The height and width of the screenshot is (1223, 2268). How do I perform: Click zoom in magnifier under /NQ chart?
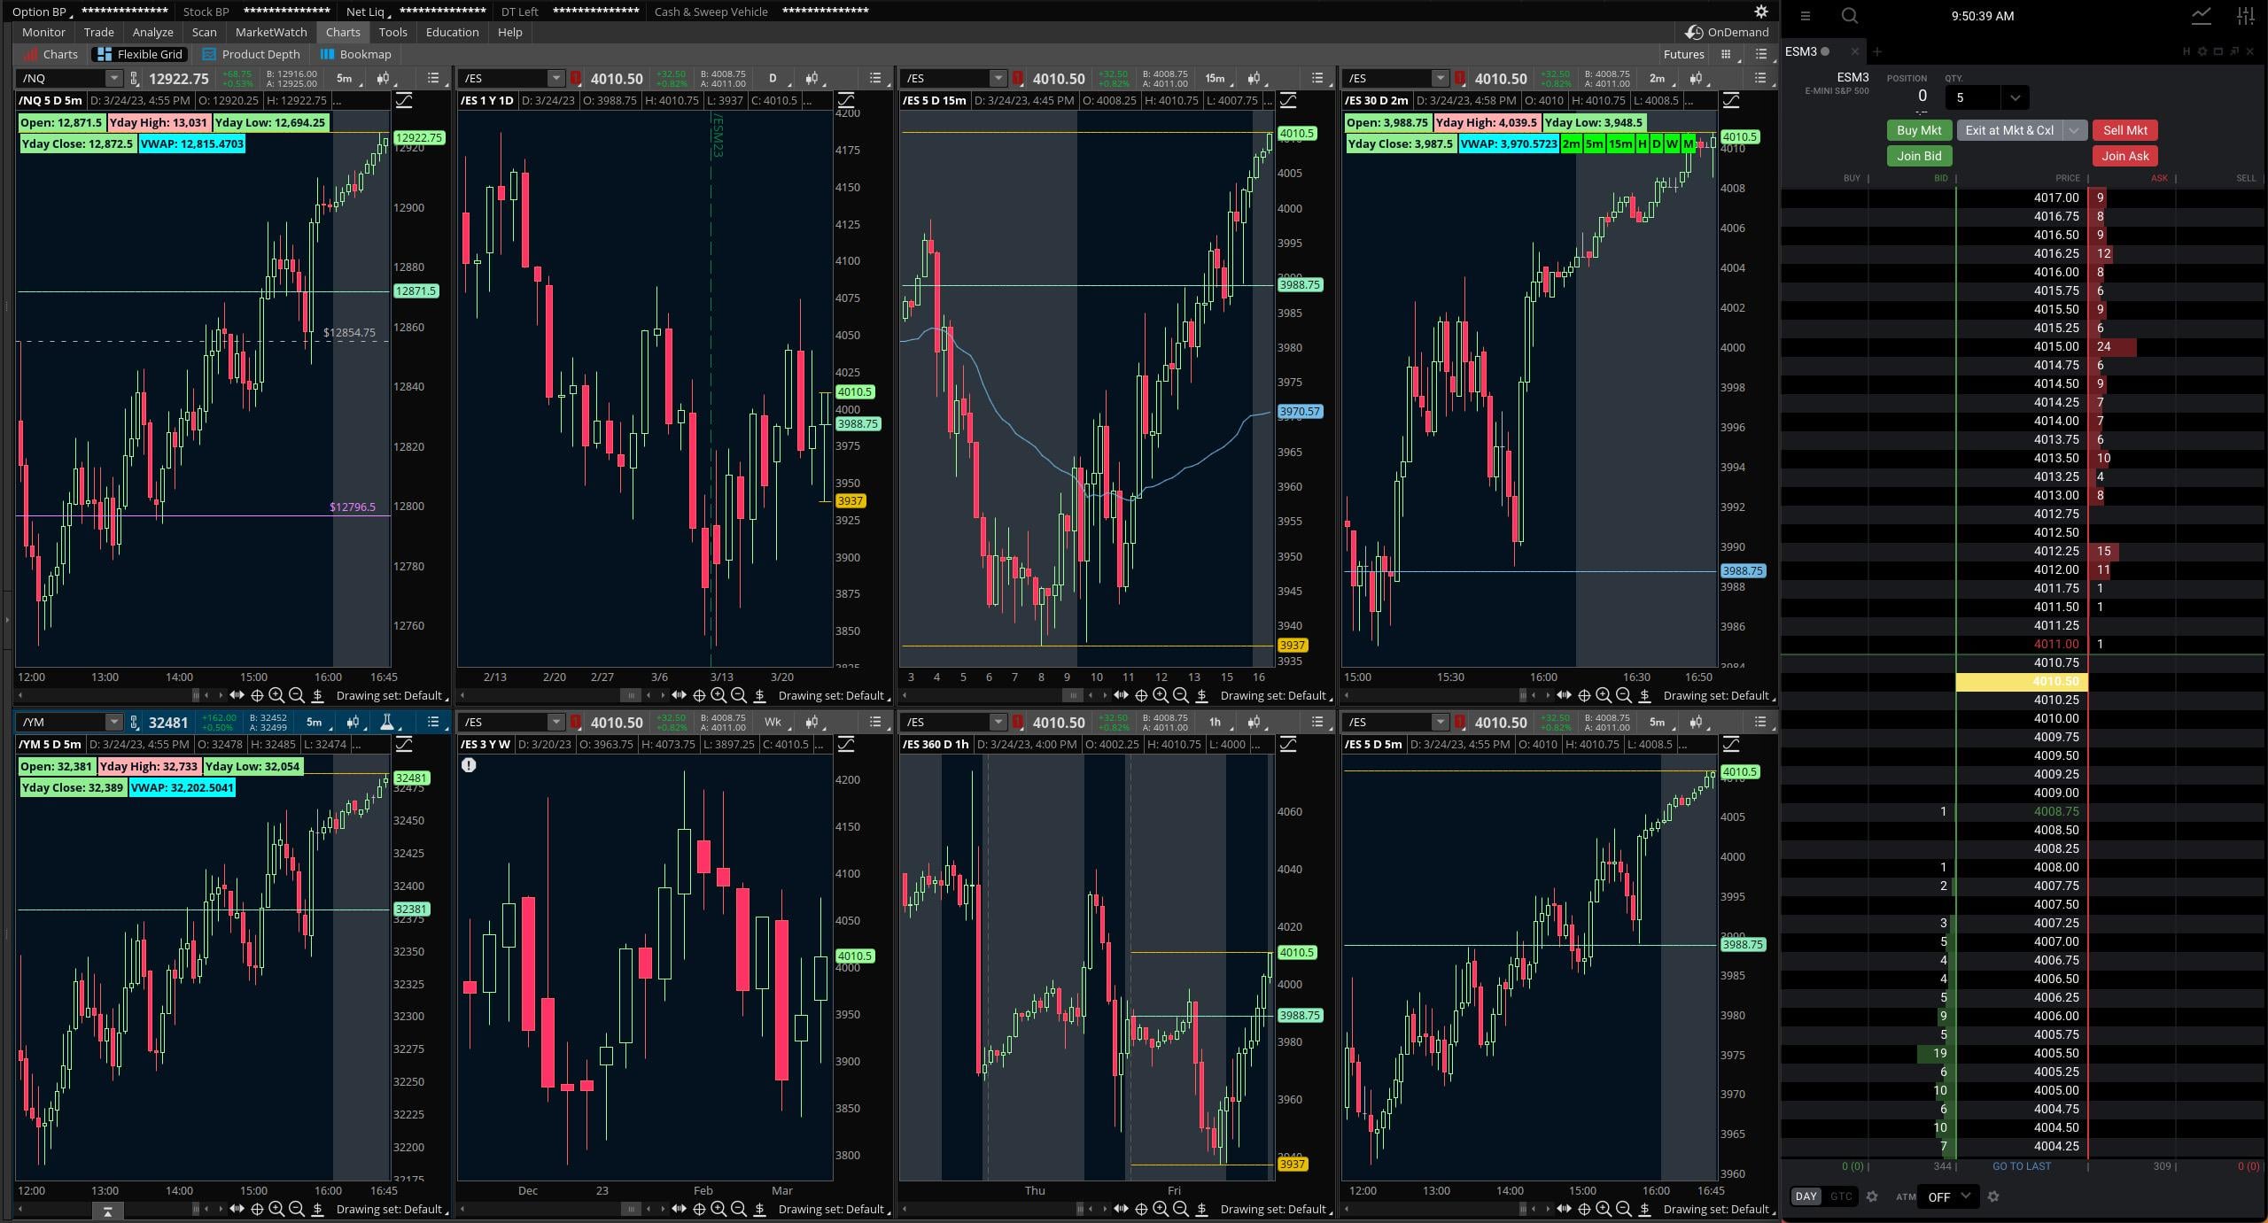pyautogui.click(x=276, y=695)
